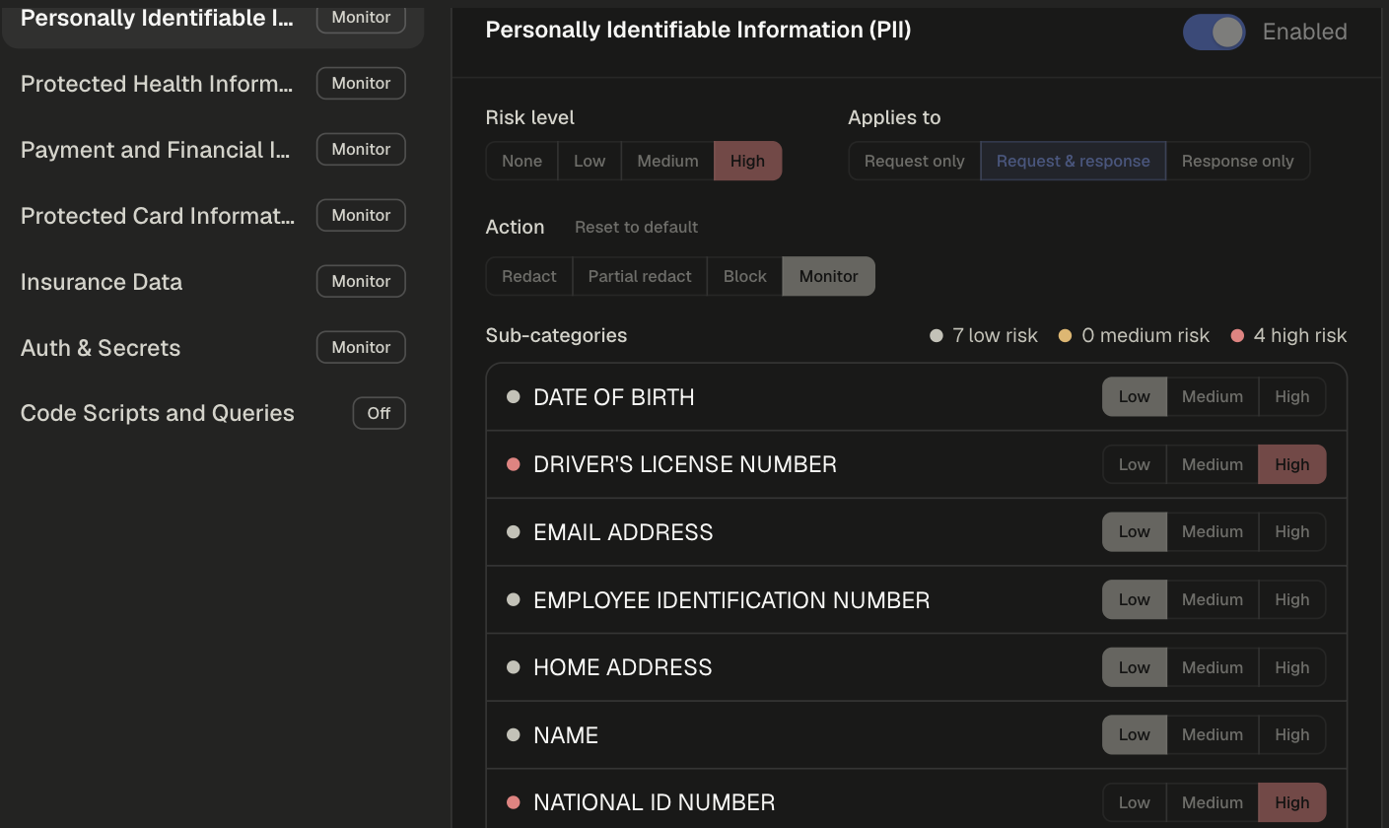Open Protected Health Information sidebar item
The height and width of the screenshot is (828, 1389).
[212, 84]
